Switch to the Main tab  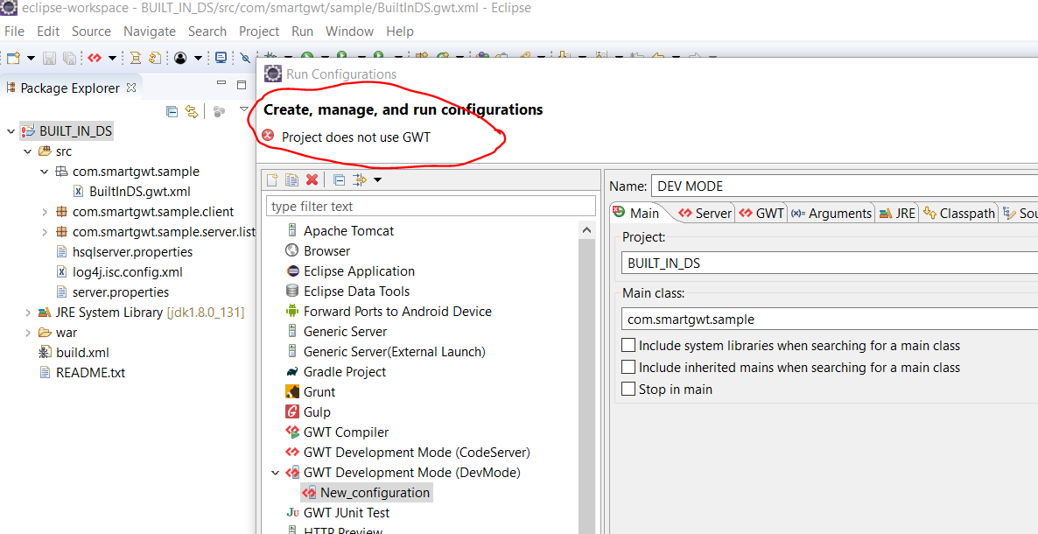tap(637, 213)
